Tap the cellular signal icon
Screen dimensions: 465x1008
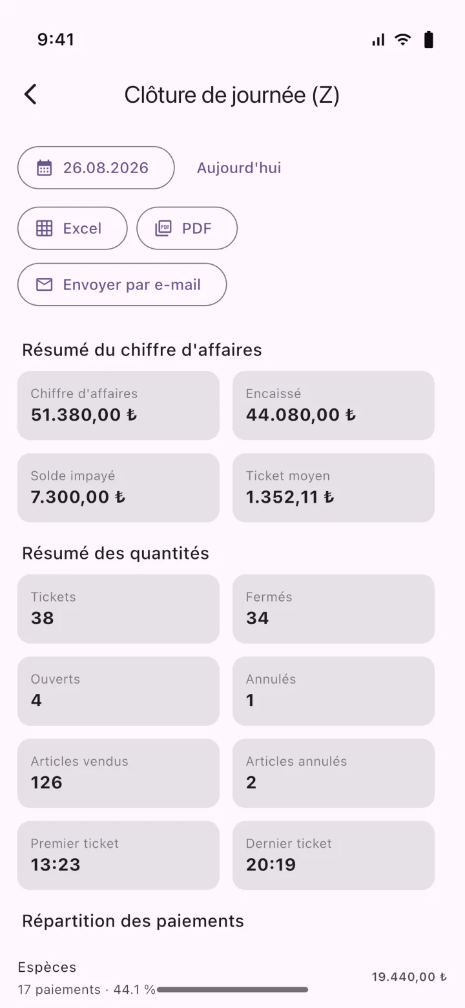point(378,40)
